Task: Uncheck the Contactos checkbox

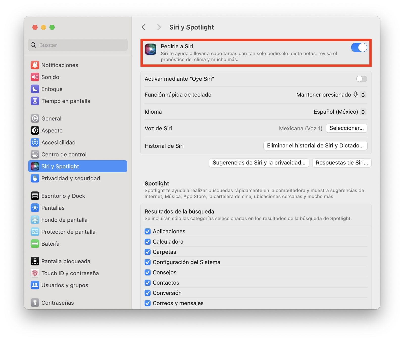Action: point(147,283)
